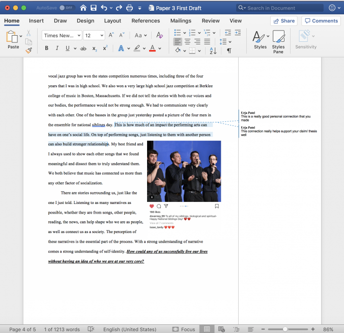344x333 pixels.
Task: Open the Draw tab
Action: click(61, 21)
